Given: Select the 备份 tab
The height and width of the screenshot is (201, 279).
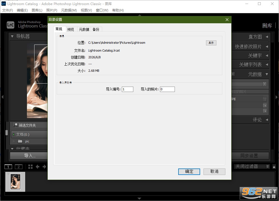Looking at the screenshot, I should coord(96,29).
